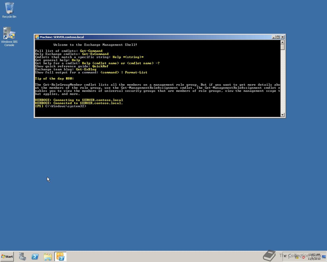Show hidden tray icons with the chevron

click(285, 256)
